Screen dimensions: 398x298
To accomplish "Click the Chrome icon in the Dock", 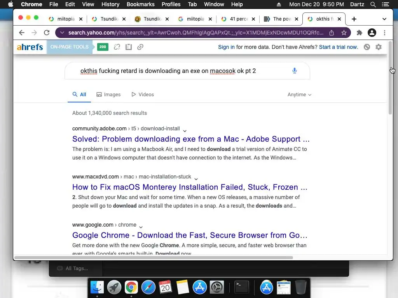I will (131, 288).
